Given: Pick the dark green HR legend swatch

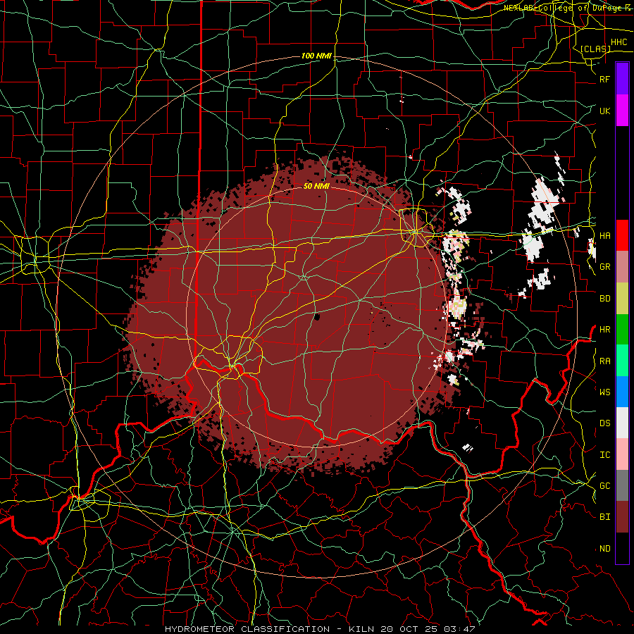Looking at the screenshot, I should (x=622, y=330).
